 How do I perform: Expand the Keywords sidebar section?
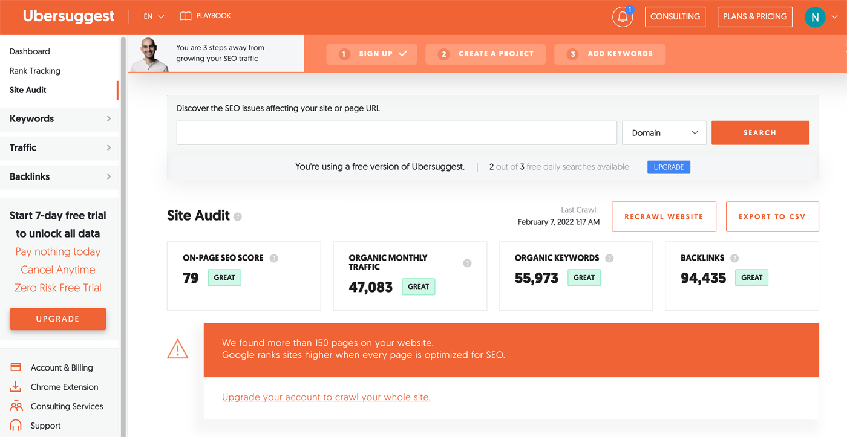click(x=59, y=118)
